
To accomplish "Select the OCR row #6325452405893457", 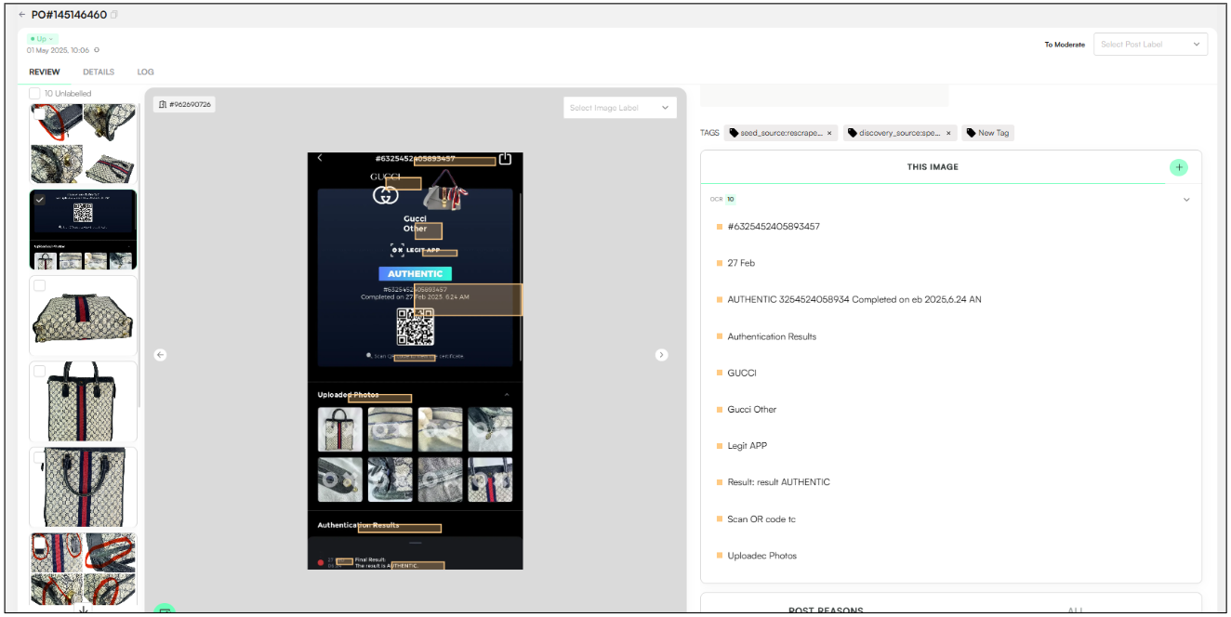I will point(774,227).
